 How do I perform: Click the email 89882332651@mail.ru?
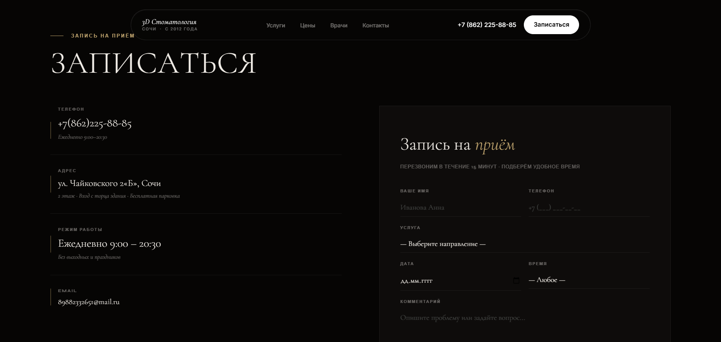coord(89,302)
